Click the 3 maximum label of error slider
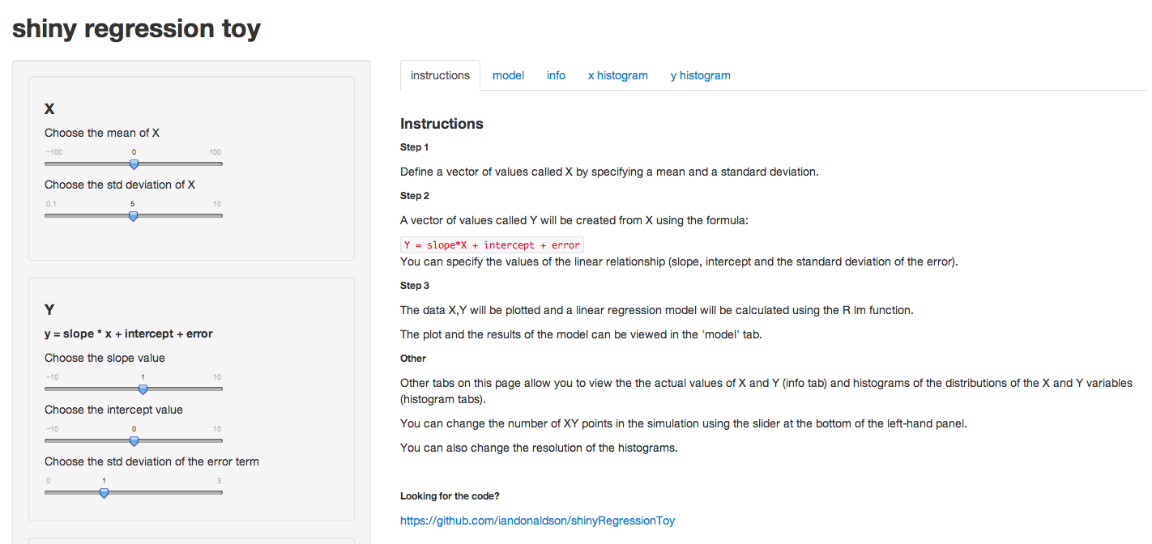This screenshot has width=1152, height=544. 219,481
